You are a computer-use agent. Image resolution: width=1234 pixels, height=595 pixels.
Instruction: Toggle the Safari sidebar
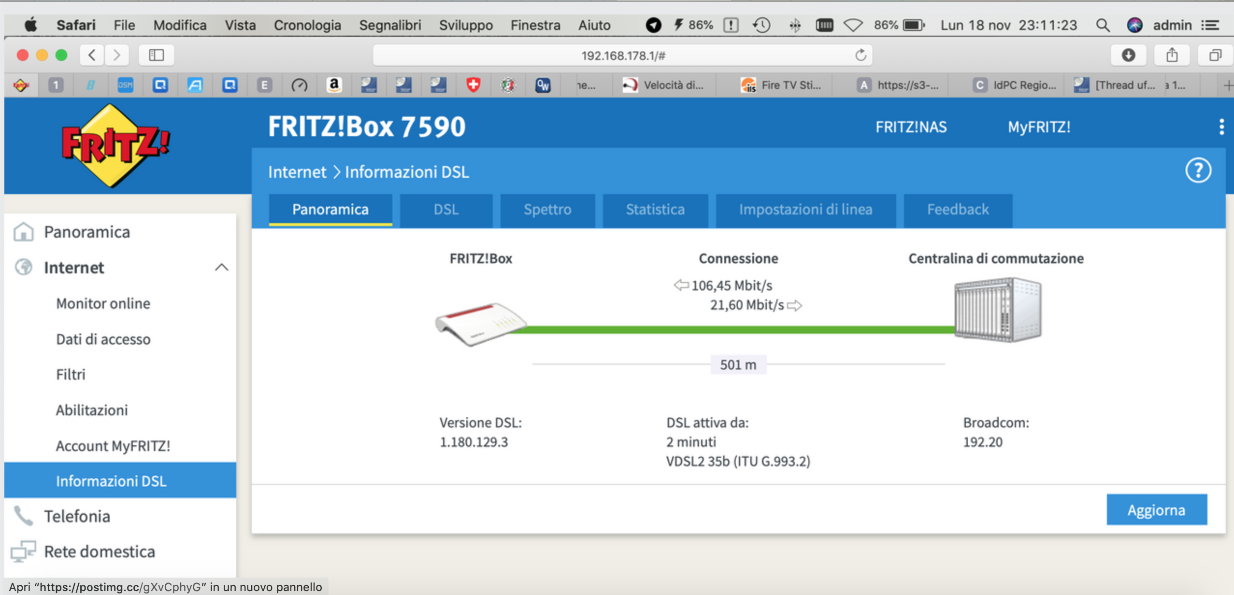[x=156, y=56]
